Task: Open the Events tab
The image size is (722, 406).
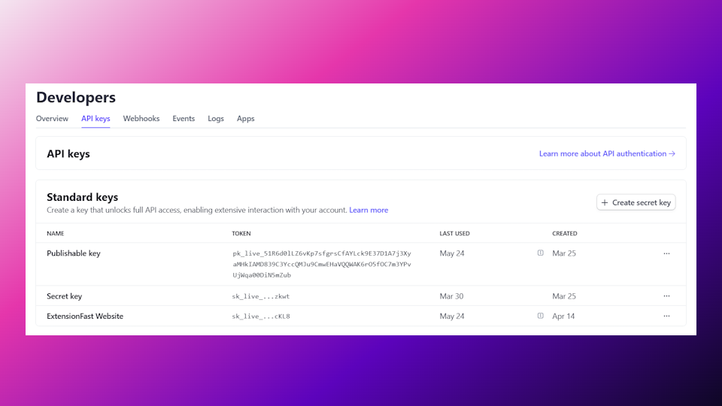Action: 184,118
